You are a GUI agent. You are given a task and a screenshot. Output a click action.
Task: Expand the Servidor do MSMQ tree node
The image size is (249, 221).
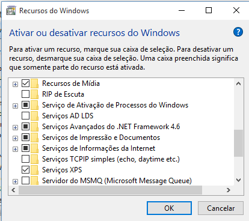[15, 181]
